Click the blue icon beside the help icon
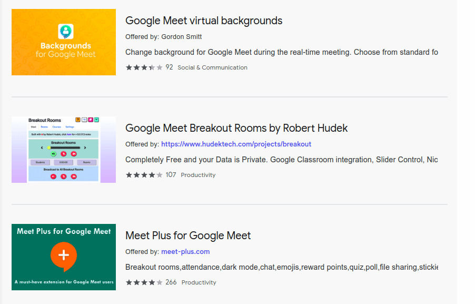Screen dimensions: 475x304 84,120
